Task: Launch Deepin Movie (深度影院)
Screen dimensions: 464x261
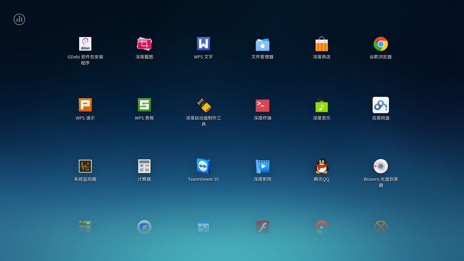Action: pos(263,166)
